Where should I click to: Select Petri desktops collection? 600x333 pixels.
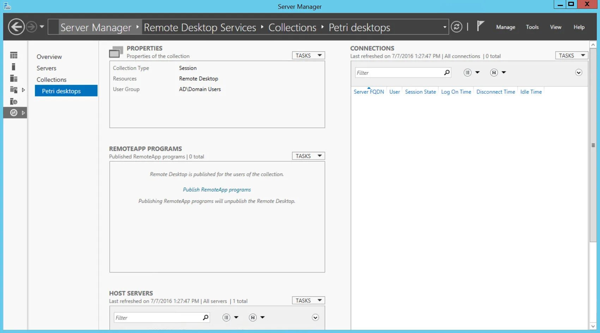coord(66,91)
